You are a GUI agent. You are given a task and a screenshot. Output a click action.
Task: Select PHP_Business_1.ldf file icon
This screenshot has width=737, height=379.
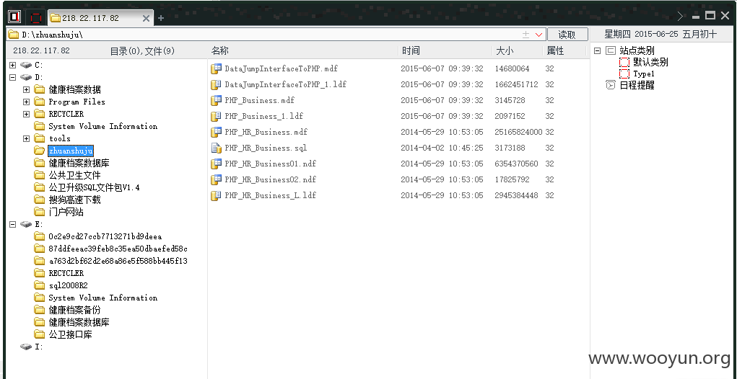coord(216,116)
